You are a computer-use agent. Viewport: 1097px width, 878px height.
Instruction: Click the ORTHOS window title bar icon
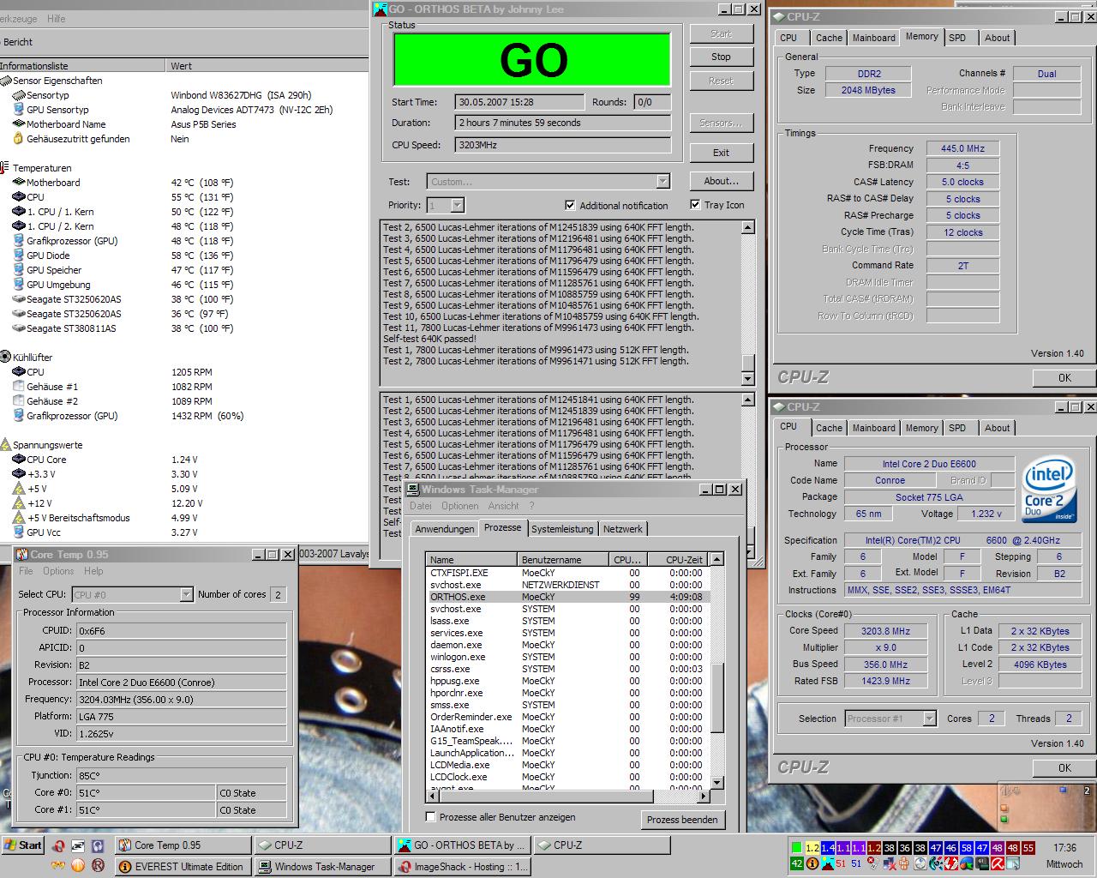381,9
